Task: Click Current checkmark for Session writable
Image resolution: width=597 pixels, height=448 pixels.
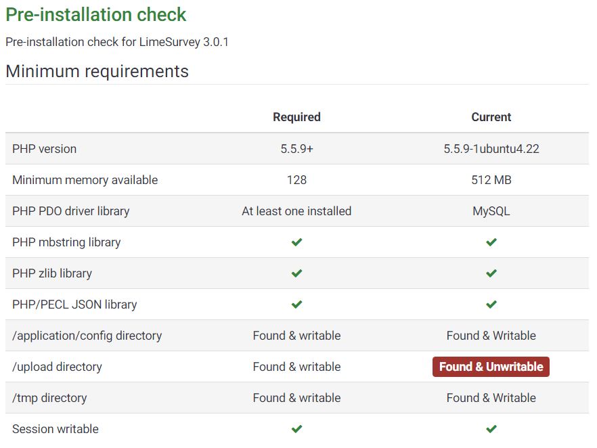Action: coord(491,429)
